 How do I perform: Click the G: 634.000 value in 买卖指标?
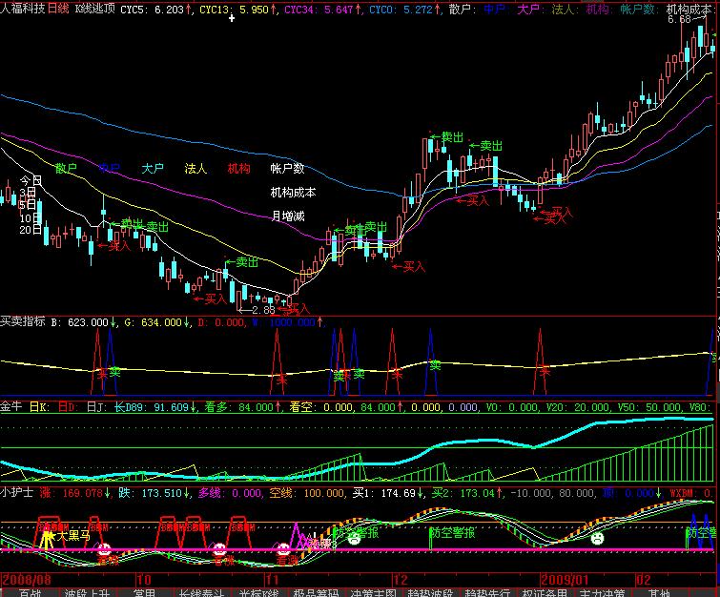[158, 322]
